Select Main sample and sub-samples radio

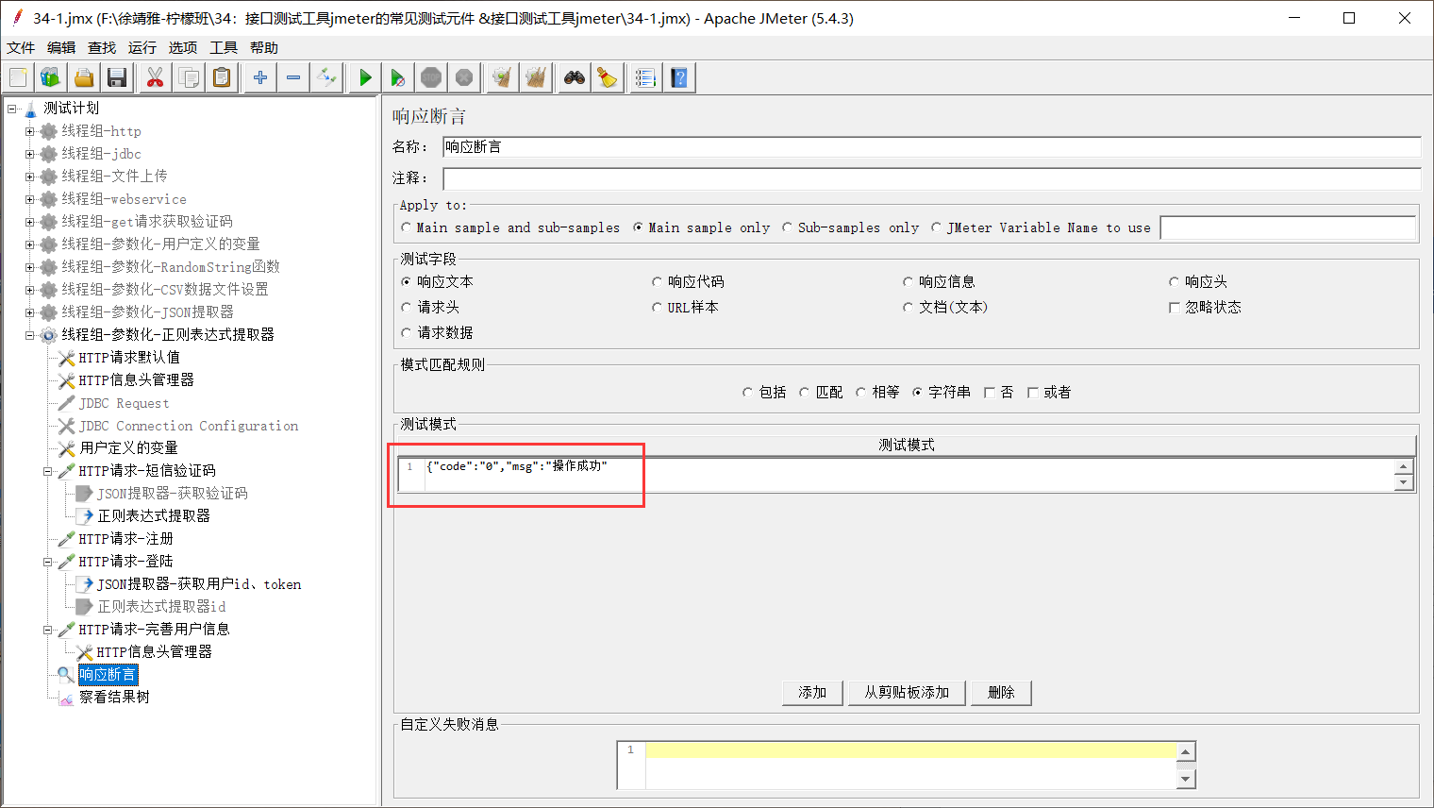[x=510, y=227]
